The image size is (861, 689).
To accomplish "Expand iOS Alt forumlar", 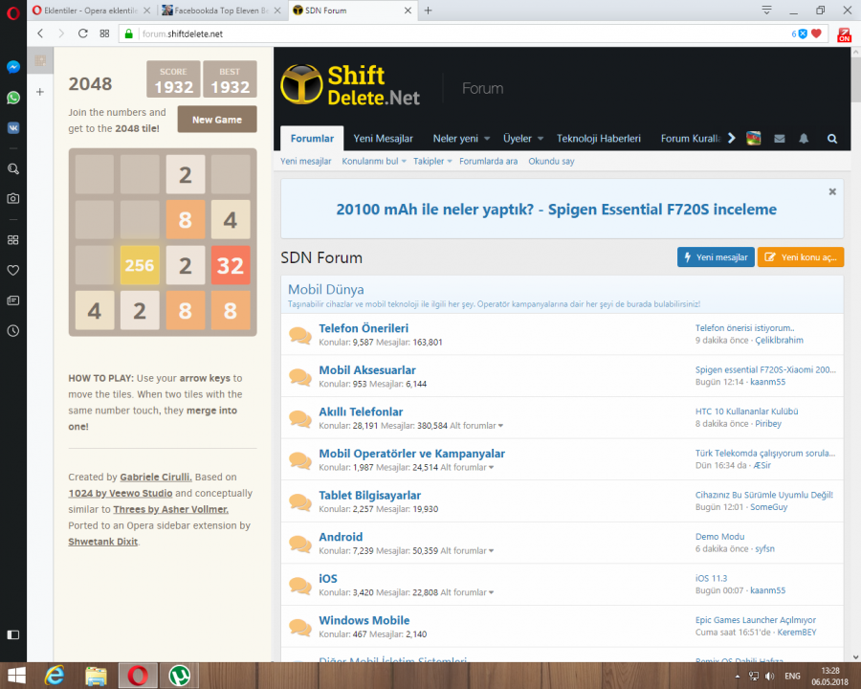I will pyautogui.click(x=467, y=593).
